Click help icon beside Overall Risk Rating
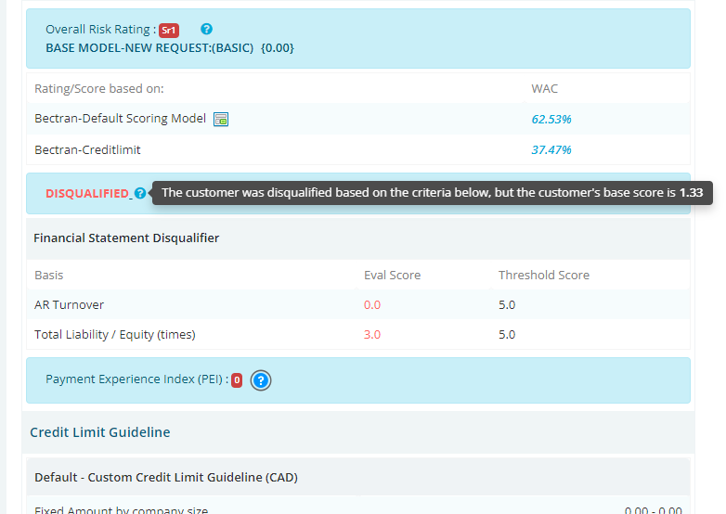This screenshot has height=514, width=726. tap(206, 29)
